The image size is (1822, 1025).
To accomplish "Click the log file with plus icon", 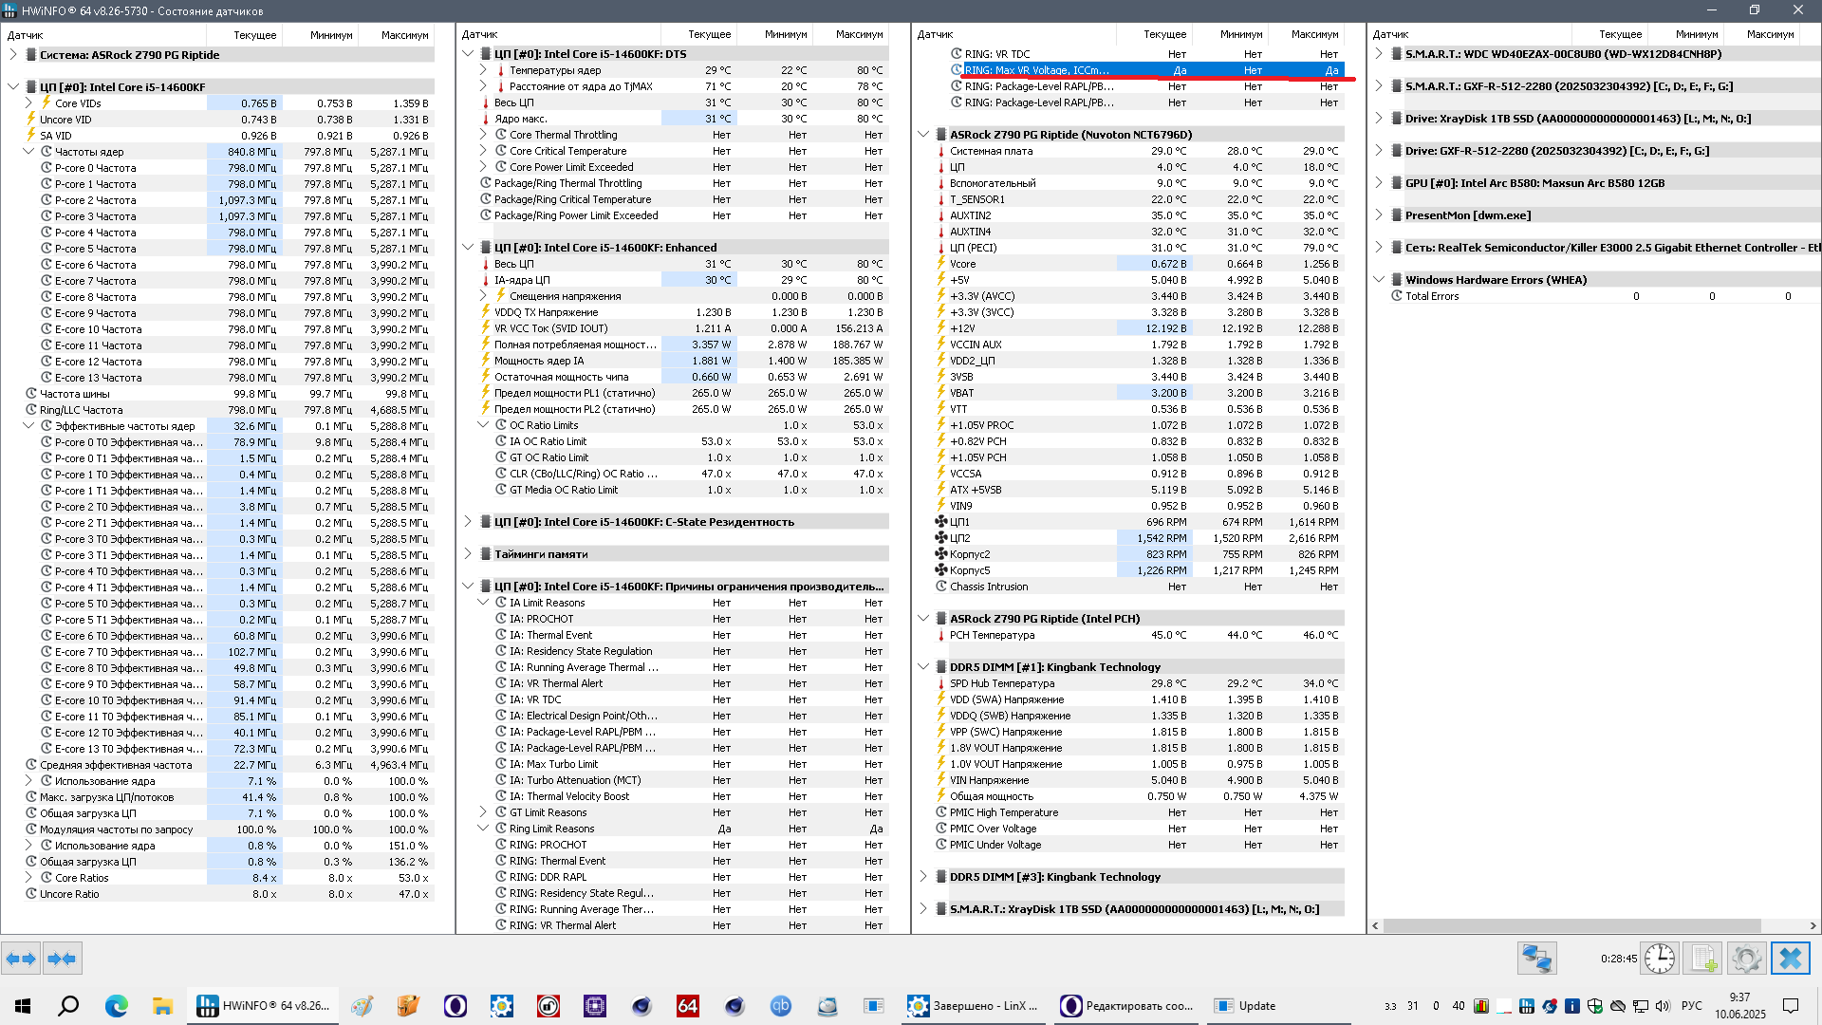I will pyautogui.click(x=1702, y=959).
